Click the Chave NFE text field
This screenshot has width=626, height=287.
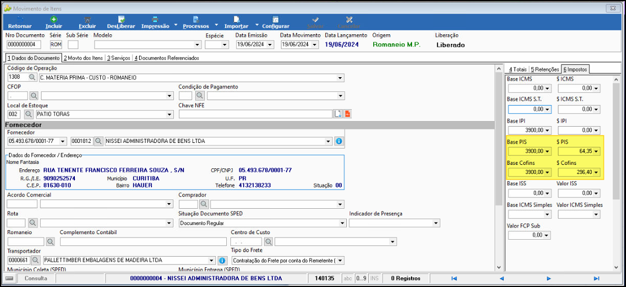point(256,114)
